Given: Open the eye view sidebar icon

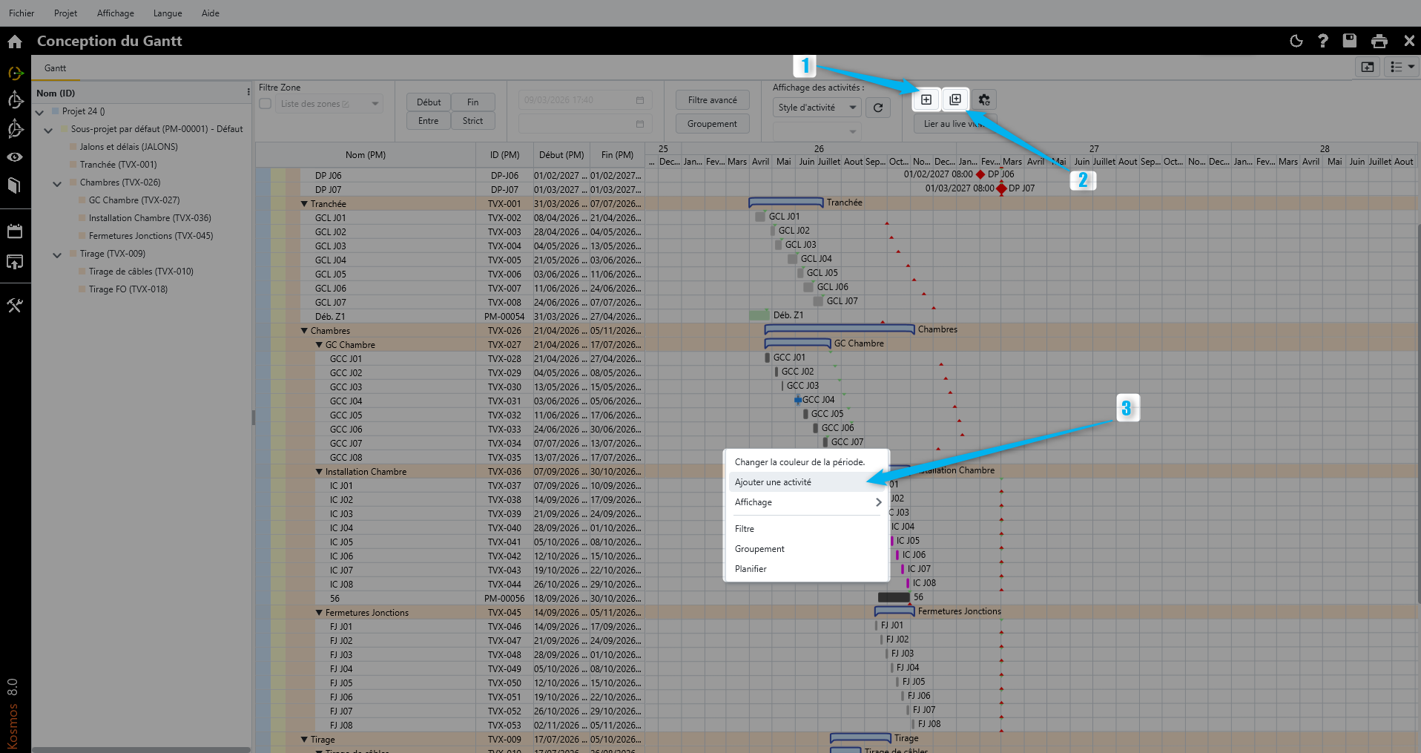Looking at the screenshot, I should point(15,157).
